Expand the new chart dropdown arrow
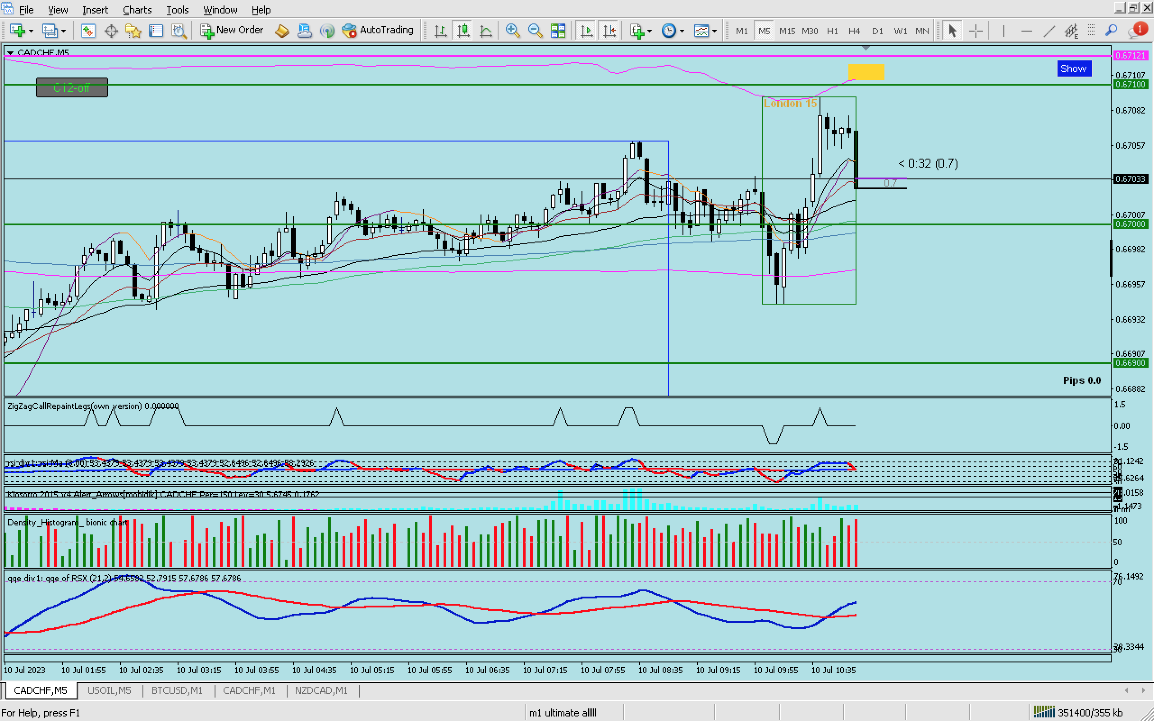Screen dimensions: 1154x721 (31, 31)
